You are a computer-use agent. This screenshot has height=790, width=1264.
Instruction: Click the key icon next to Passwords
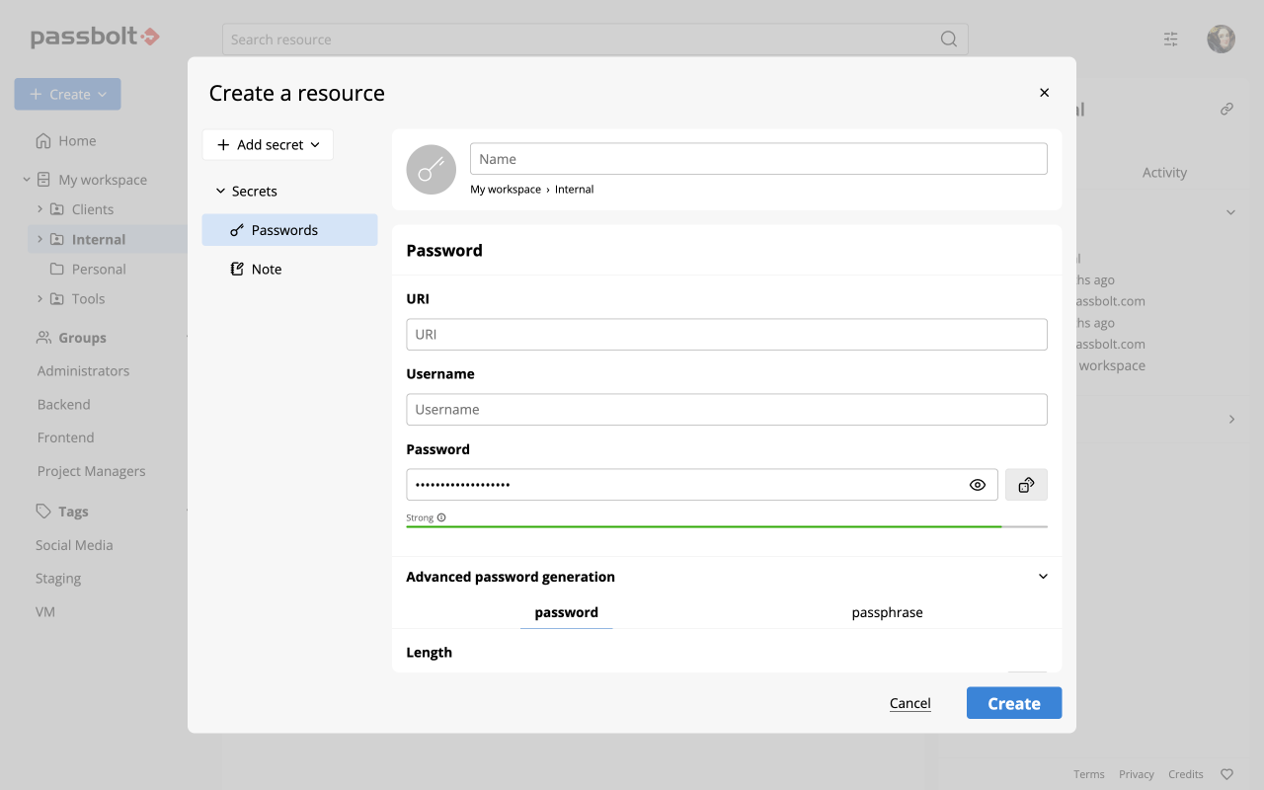tap(237, 229)
